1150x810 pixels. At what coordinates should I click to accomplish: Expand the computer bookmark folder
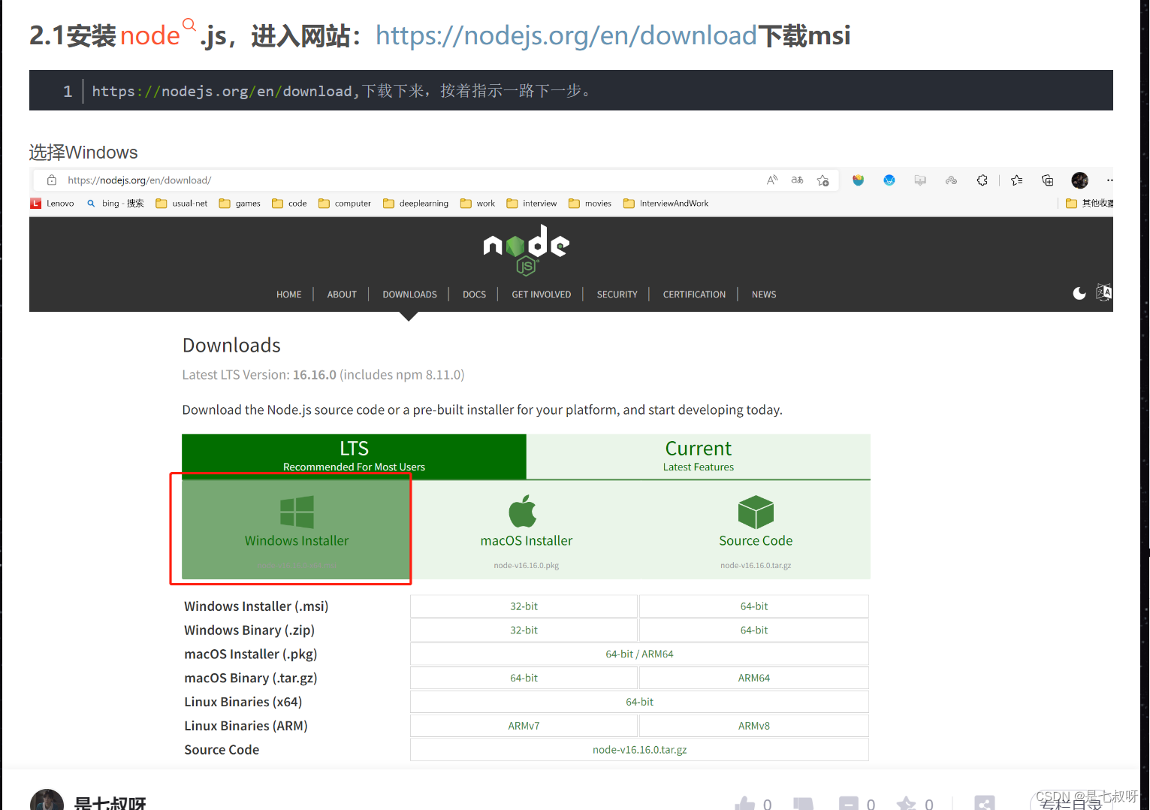[345, 204]
